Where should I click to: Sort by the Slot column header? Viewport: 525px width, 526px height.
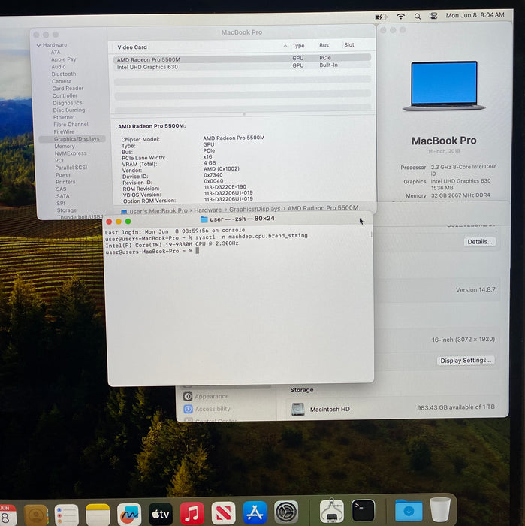click(x=349, y=45)
